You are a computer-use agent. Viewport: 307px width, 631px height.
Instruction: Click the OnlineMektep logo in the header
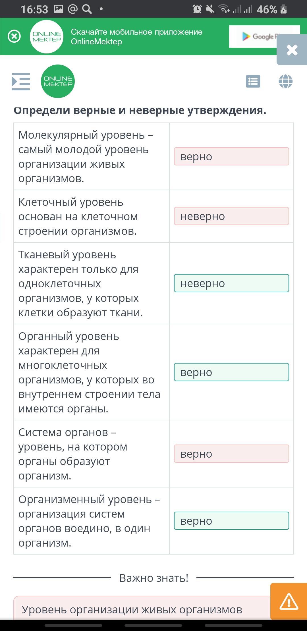58,81
